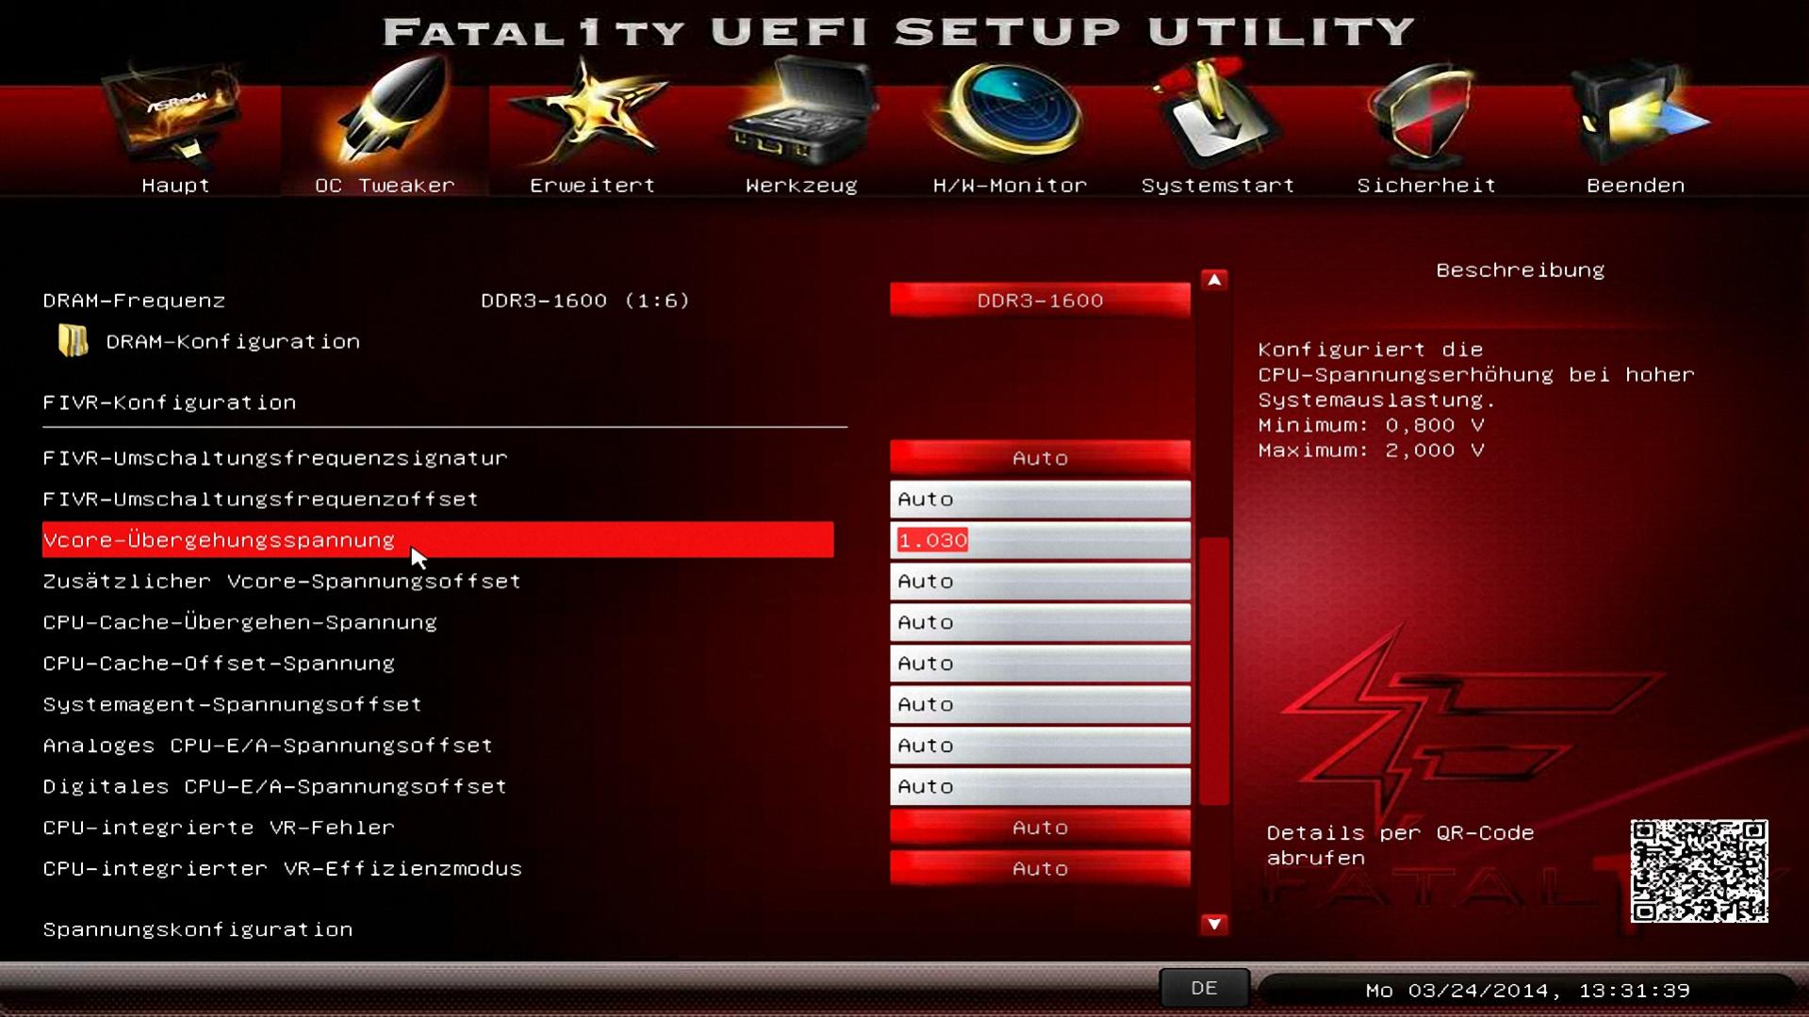Open the Beenden exit icon
The width and height of the screenshot is (1809, 1017).
(x=1638, y=113)
